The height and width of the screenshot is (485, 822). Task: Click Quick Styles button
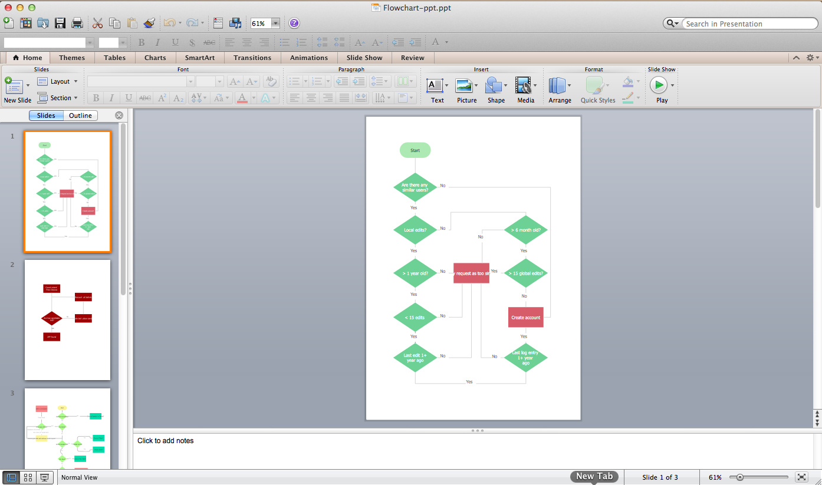pos(597,89)
